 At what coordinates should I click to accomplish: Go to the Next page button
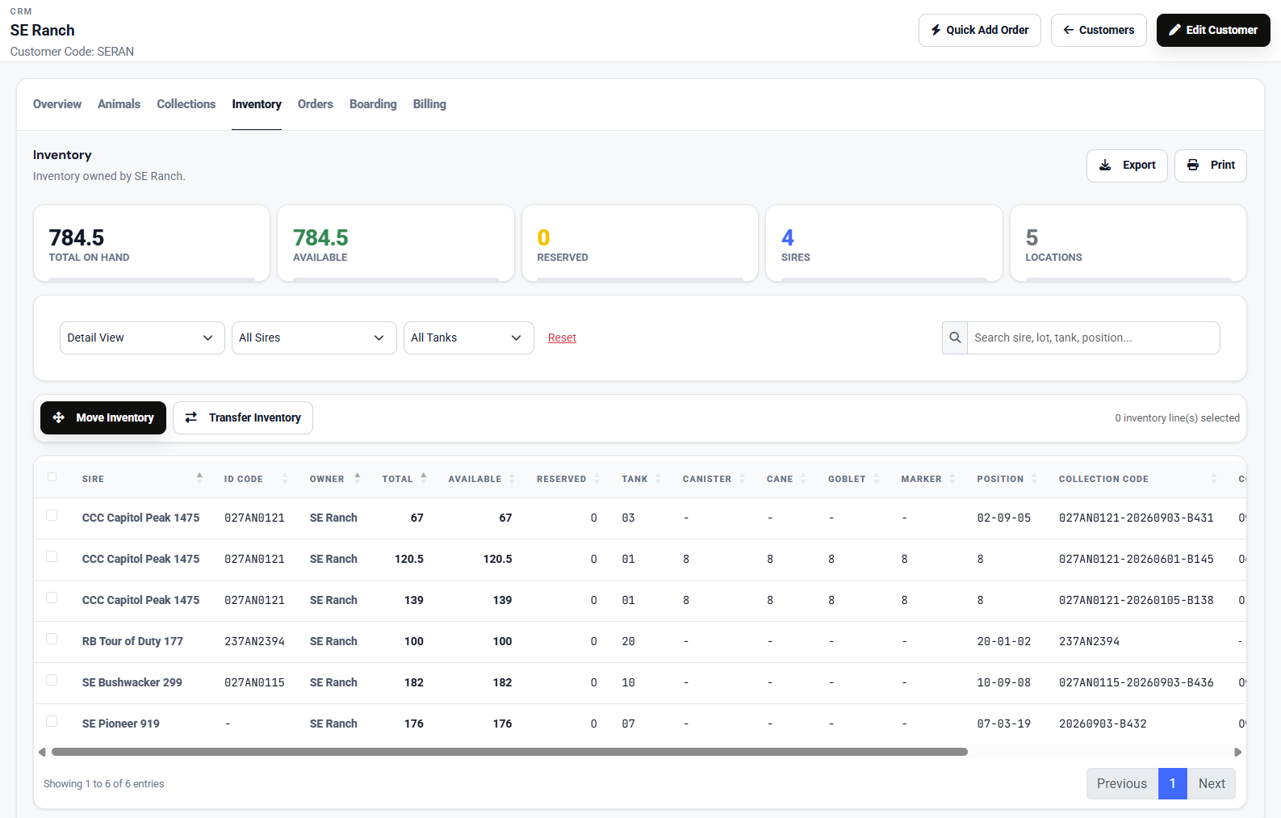click(1212, 783)
